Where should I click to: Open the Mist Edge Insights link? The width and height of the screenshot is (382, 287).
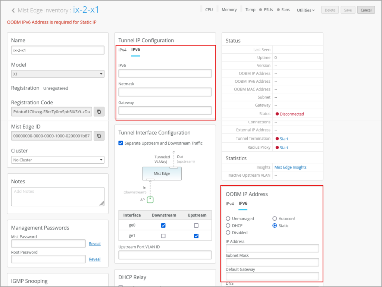point(290,167)
